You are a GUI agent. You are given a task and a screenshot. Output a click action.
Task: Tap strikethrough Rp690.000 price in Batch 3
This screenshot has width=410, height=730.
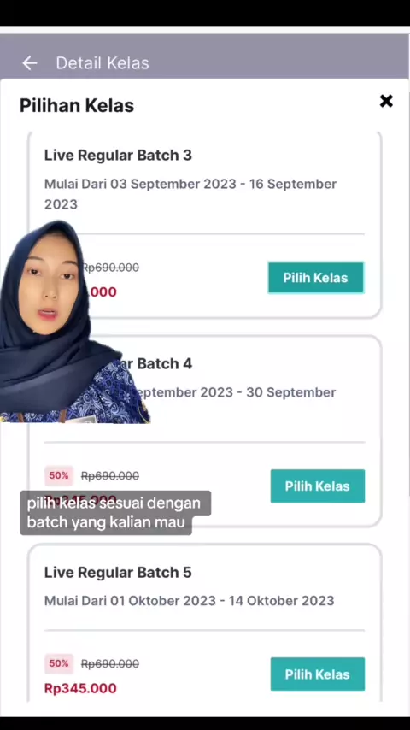coord(110,268)
